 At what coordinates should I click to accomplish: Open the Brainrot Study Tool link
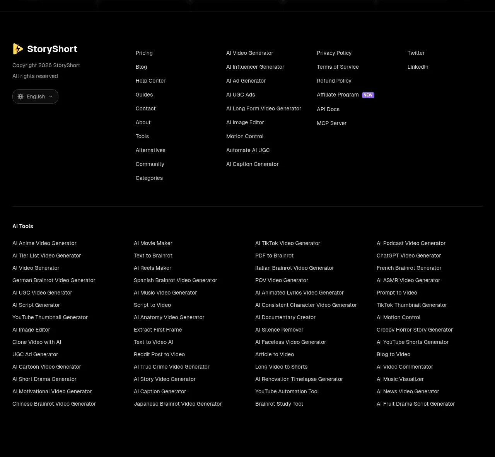[x=279, y=404]
